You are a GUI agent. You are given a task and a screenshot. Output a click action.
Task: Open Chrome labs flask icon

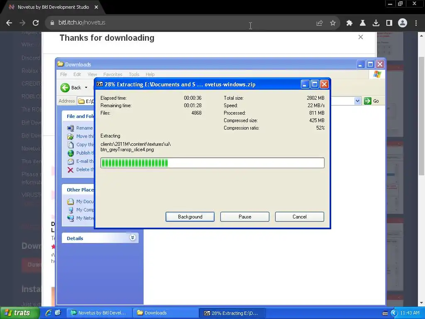pos(362,23)
